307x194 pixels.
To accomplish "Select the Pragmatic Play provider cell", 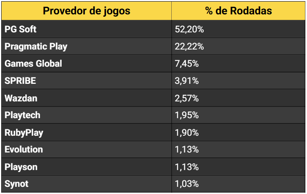I will click(x=36, y=46).
